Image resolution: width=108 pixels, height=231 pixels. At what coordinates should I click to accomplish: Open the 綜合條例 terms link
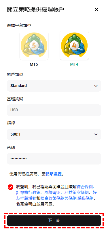click(85, 187)
